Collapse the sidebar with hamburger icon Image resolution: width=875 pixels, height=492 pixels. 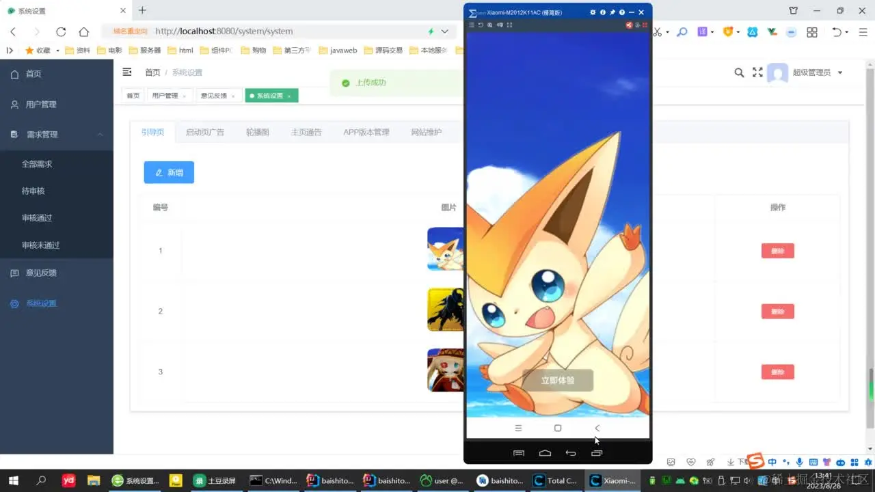pos(127,72)
